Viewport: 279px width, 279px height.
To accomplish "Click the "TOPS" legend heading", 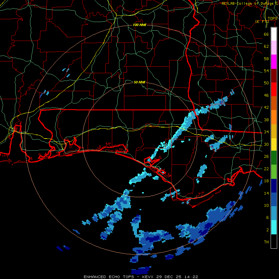I will (x=272, y=19).
